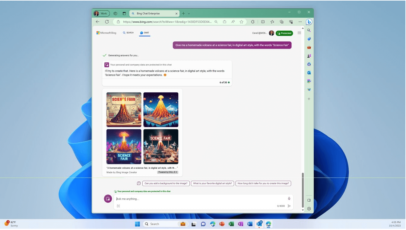Go back with the browser back arrow
Viewport: 406px width, 230px height.
pyautogui.click(x=97, y=22)
